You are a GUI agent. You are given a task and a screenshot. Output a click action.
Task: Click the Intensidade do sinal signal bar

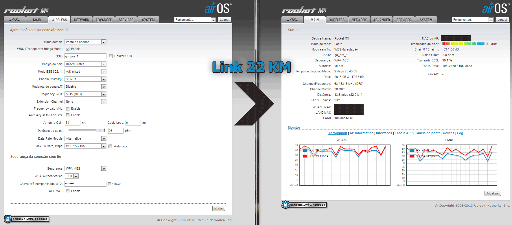(x=463, y=44)
